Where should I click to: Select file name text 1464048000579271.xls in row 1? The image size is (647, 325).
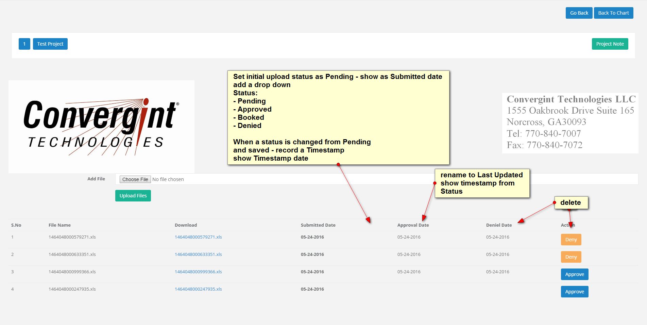[72, 237]
